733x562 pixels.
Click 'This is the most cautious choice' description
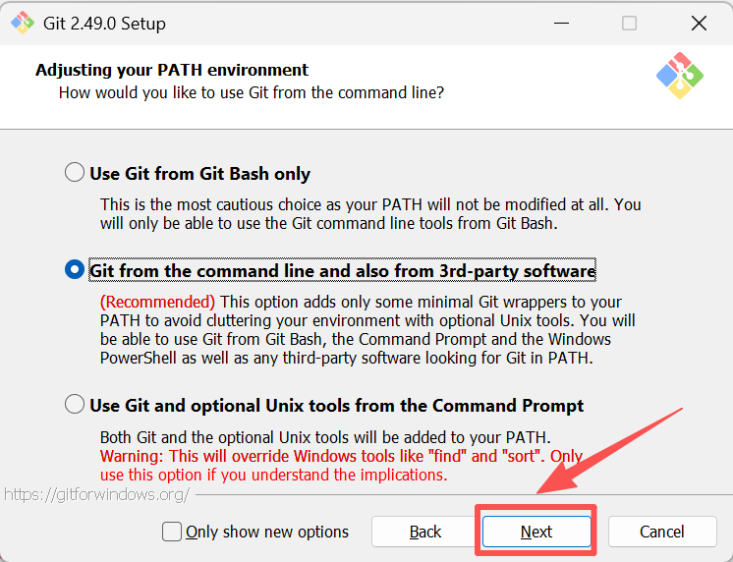pos(370,213)
